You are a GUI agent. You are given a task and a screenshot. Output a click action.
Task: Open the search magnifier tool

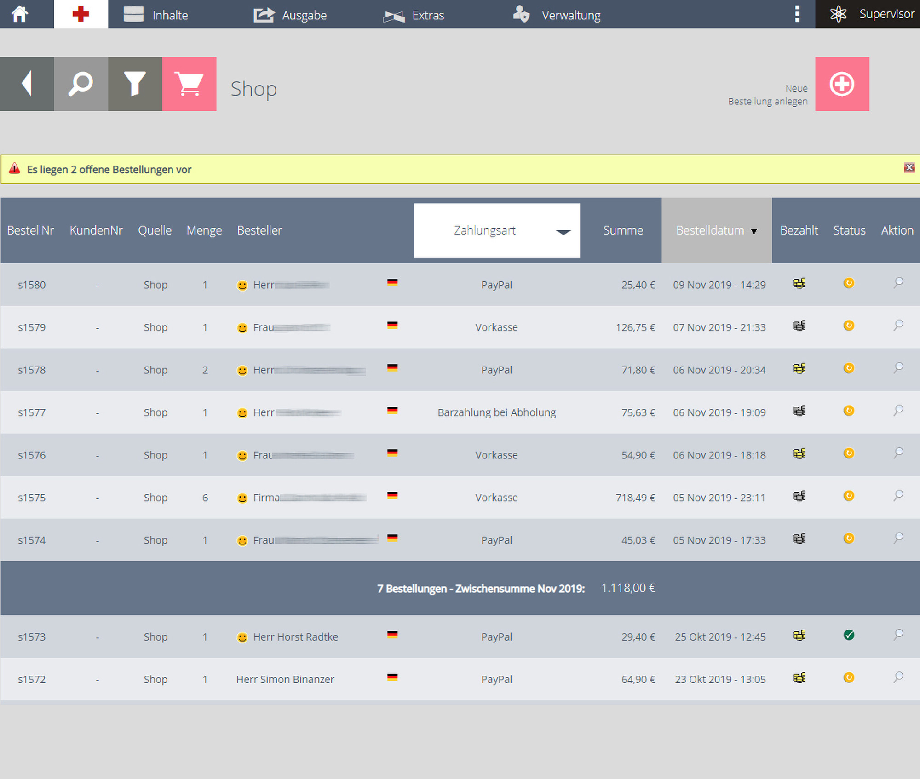click(x=81, y=84)
